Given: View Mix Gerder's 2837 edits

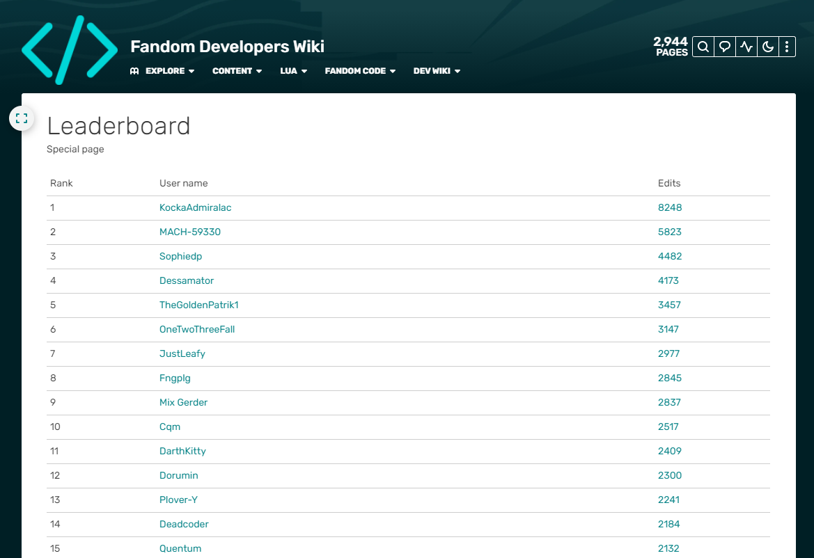Looking at the screenshot, I should [x=669, y=402].
